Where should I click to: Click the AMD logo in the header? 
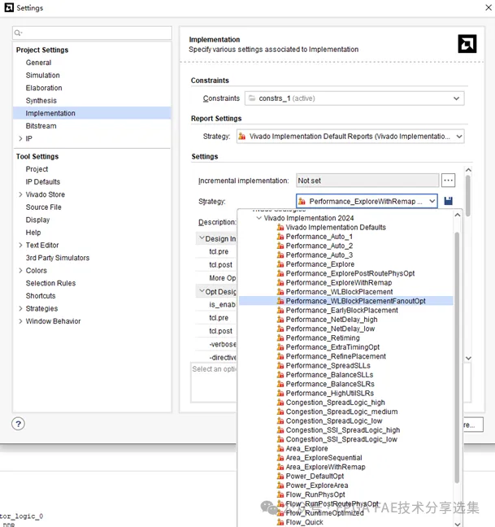pyautogui.click(x=467, y=44)
